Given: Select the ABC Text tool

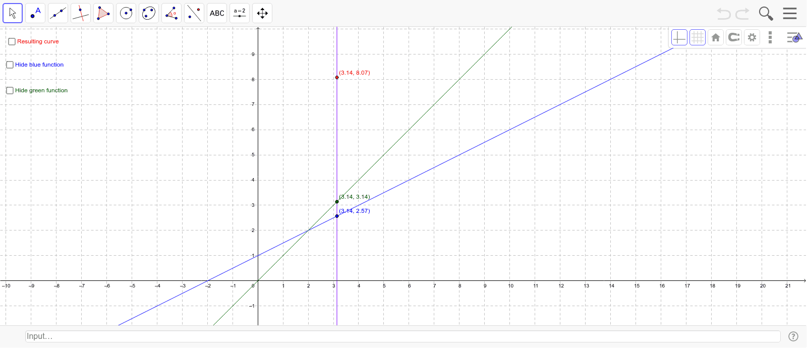Looking at the screenshot, I should pyautogui.click(x=217, y=13).
